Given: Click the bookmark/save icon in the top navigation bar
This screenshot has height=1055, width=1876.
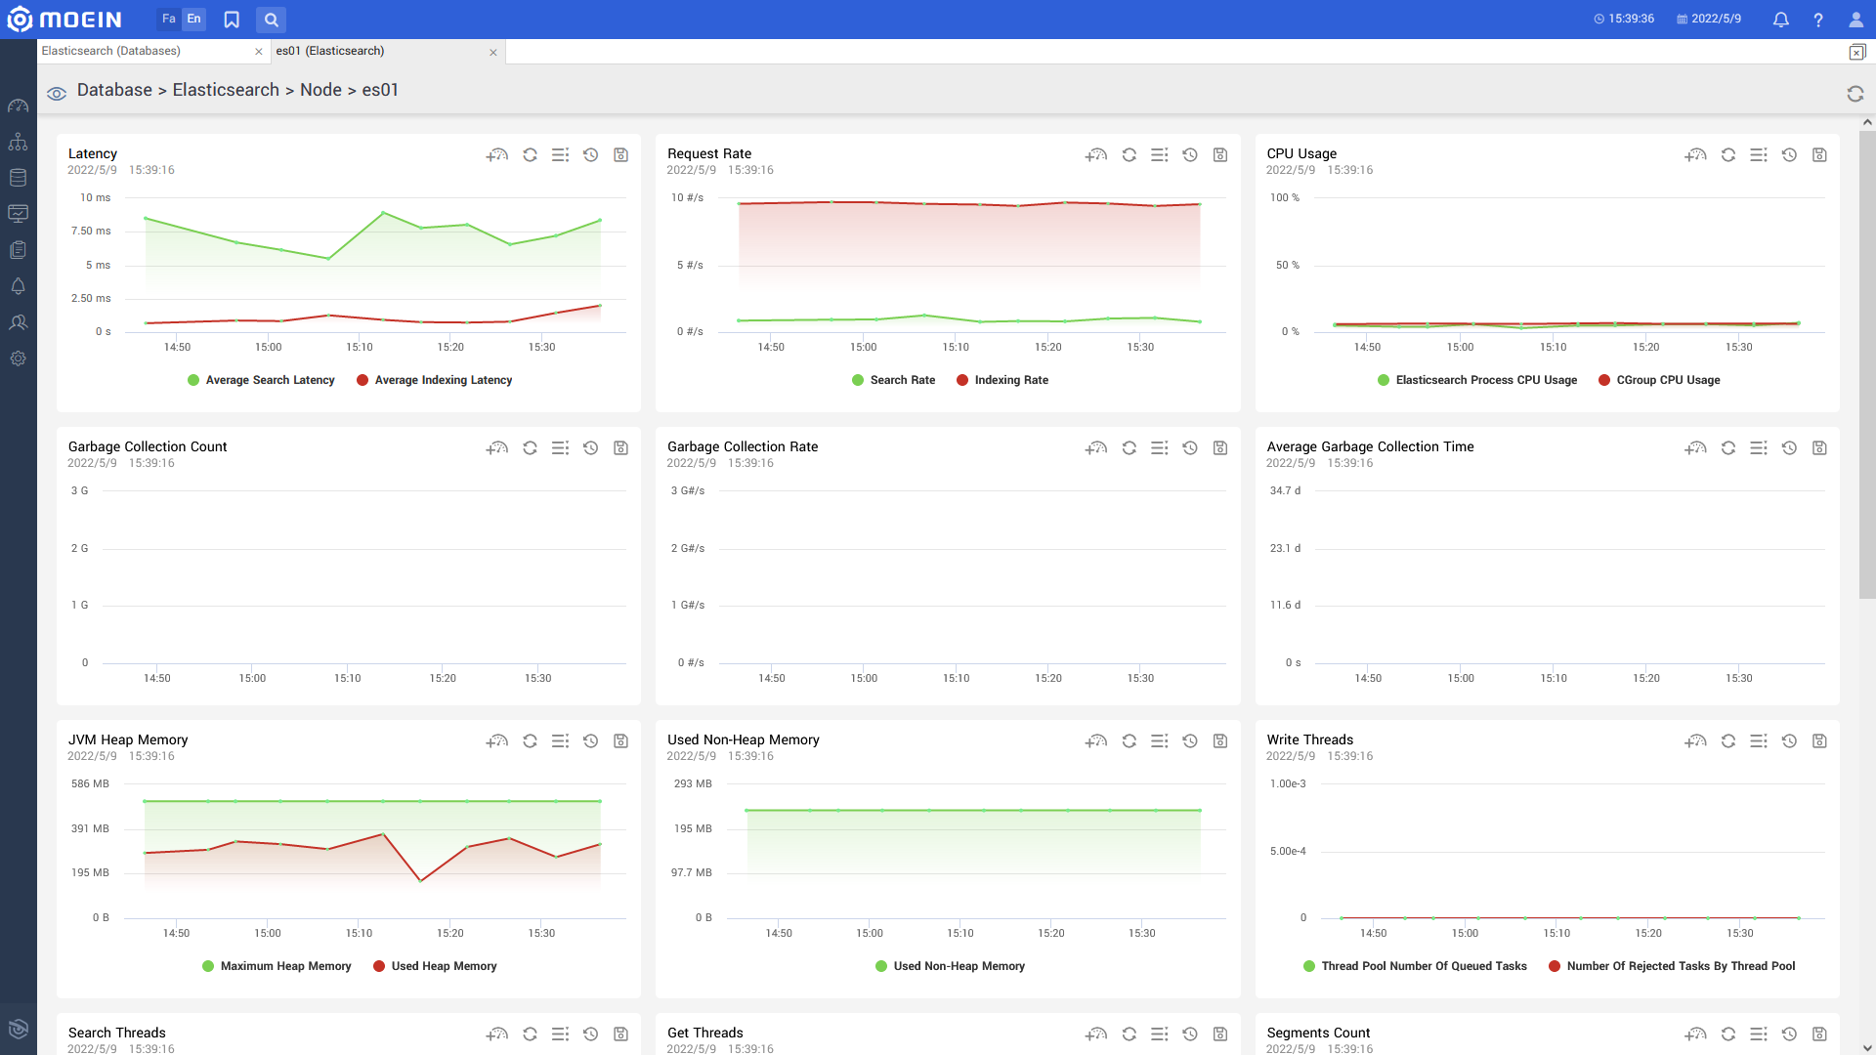Looking at the screenshot, I should (232, 20).
